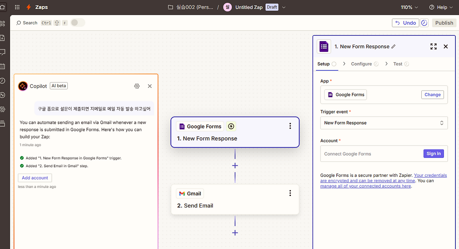Open the Copilot settings gear icon

[137, 86]
